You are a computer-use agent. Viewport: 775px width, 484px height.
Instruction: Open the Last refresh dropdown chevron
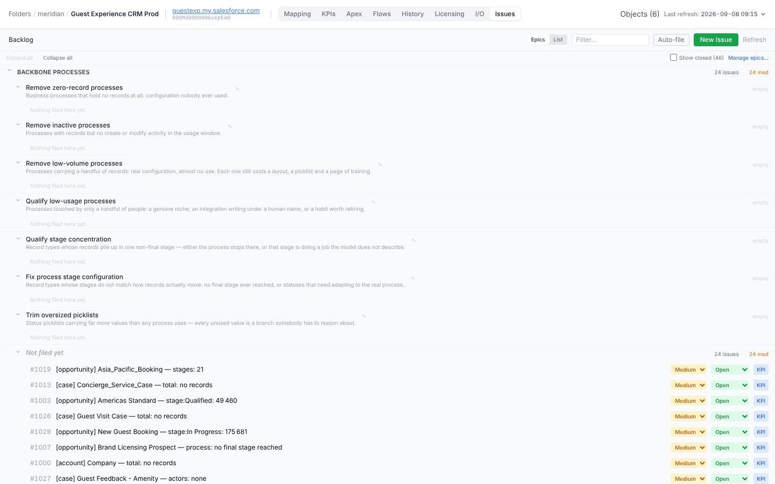point(763,15)
